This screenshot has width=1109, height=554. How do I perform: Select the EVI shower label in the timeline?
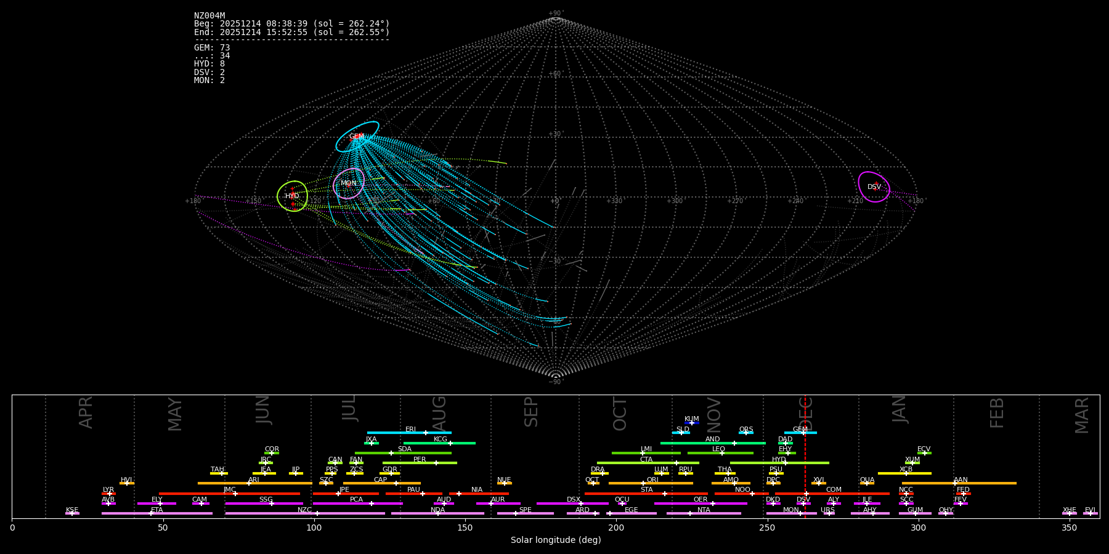click(1090, 510)
